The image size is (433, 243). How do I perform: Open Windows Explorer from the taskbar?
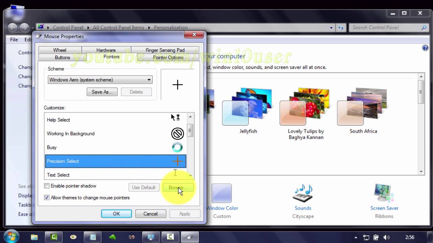pyautogui.click(x=34, y=237)
